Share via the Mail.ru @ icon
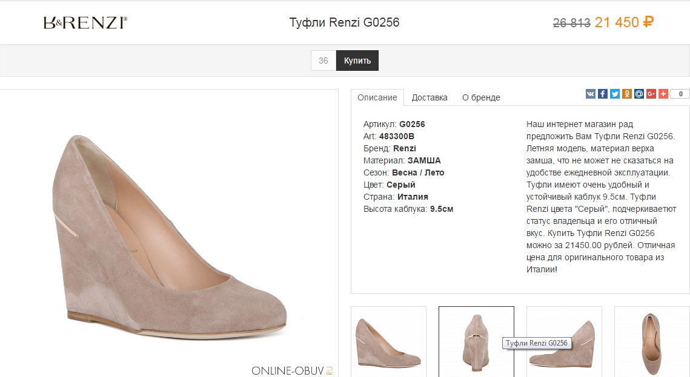Screen dimensions: 690x377 coord(639,94)
